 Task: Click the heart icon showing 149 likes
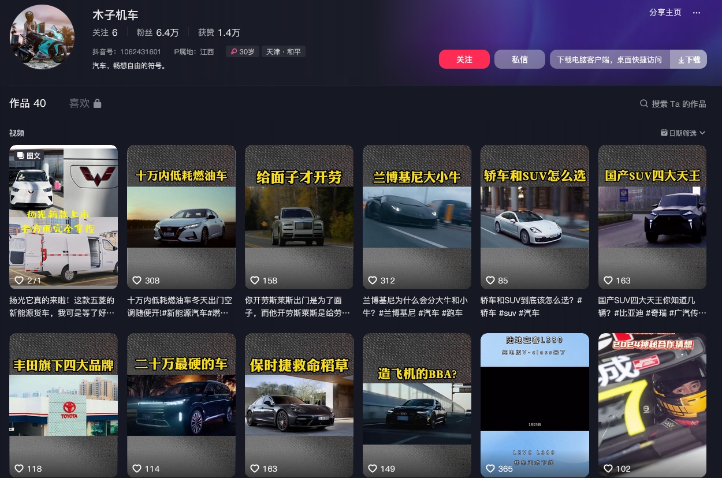tap(373, 468)
